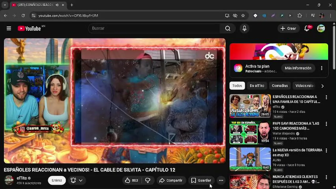Click Más información on Adobe ad
The width and height of the screenshot is (336, 189).
(x=298, y=68)
